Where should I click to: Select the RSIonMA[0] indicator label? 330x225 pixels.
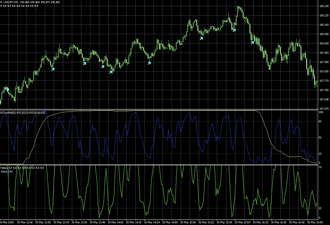(23, 112)
